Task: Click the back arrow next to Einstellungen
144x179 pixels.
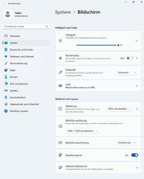Action: click(4, 3)
